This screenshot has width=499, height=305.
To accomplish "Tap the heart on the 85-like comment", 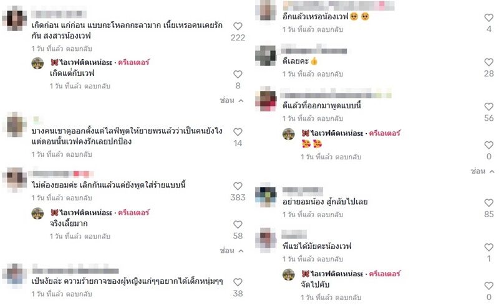I will 489,203.
